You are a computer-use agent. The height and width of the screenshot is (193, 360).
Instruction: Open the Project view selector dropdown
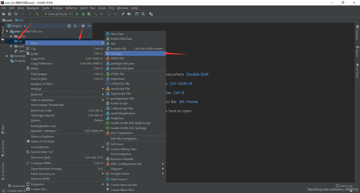(17, 26)
